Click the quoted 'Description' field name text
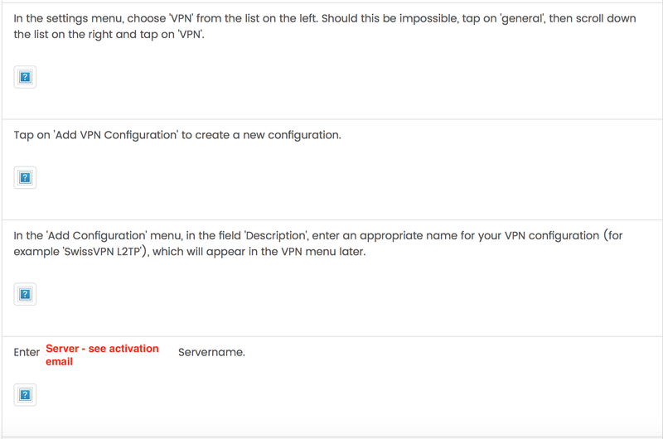 coord(277,236)
